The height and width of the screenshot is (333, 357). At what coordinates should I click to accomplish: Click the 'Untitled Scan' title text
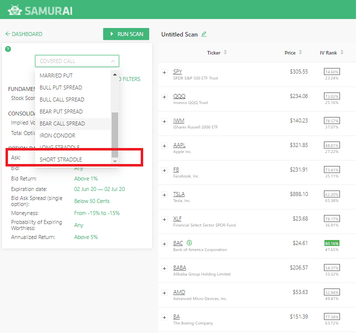179,34
